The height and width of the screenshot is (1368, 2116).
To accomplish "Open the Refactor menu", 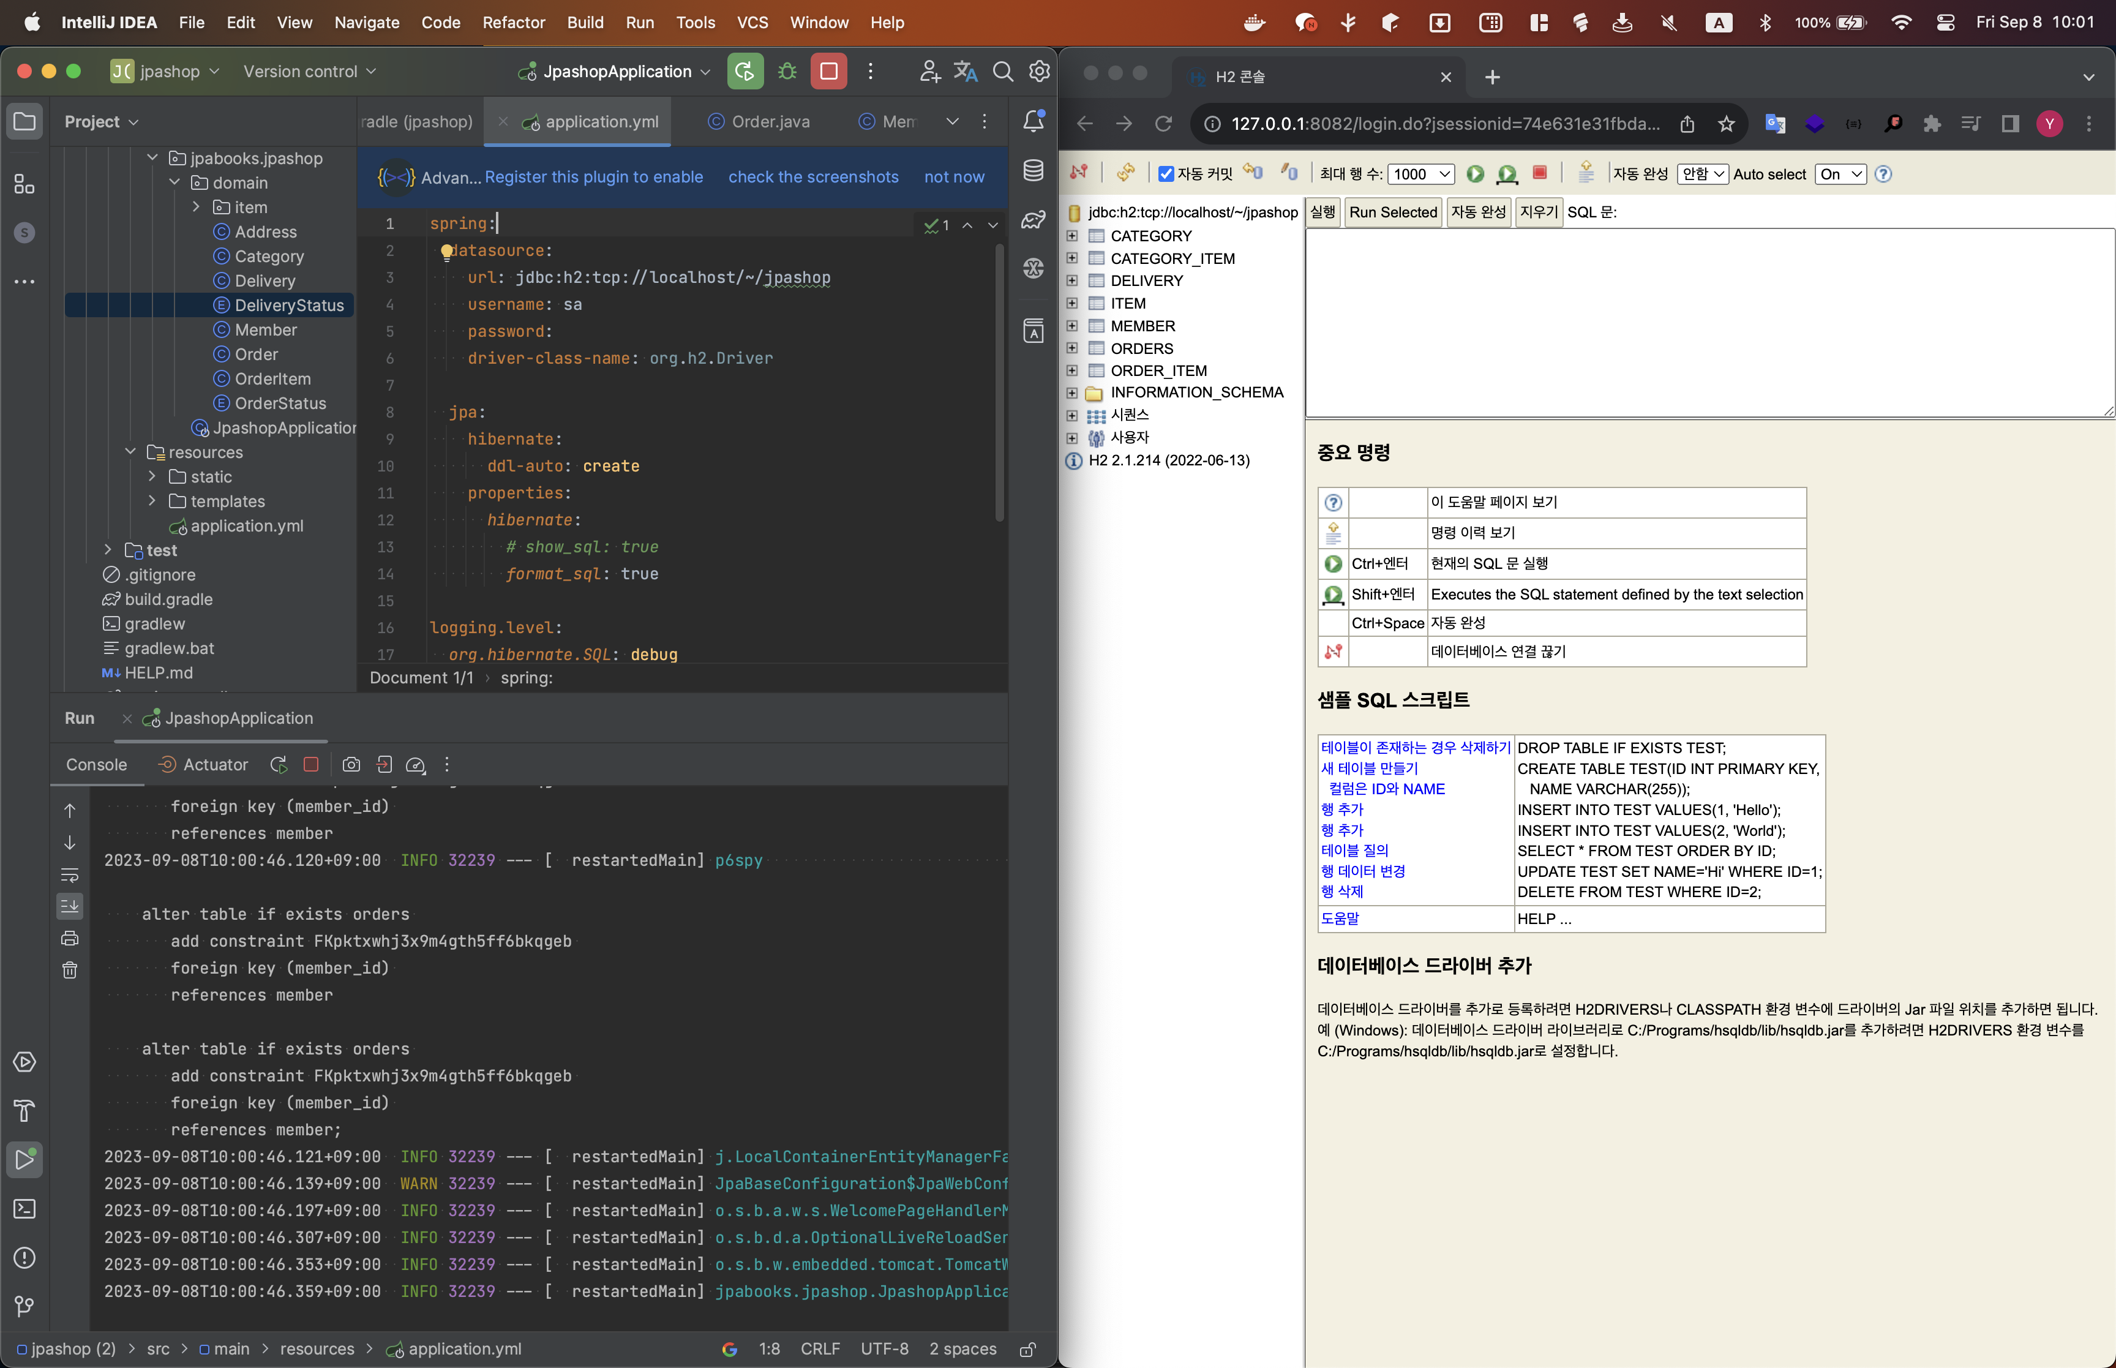I will point(513,22).
